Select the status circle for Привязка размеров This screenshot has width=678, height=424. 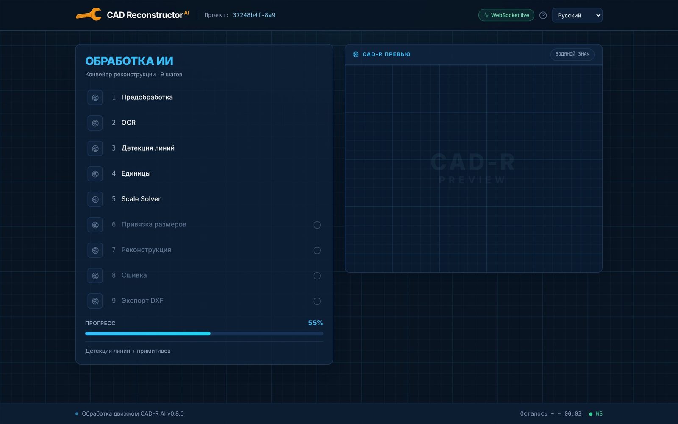[317, 225]
